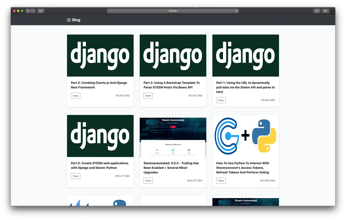Open the Steemconnect plus Python logo thumbnail
This screenshot has width=346, height=220.
click(x=246, y=136)
